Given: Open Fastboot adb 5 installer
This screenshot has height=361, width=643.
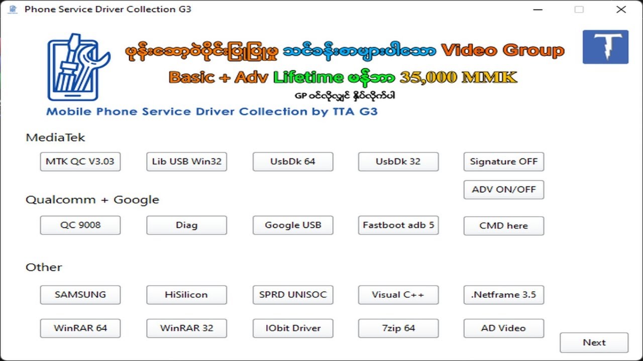Looking at the screenshot, I should [x=398, y=225].
